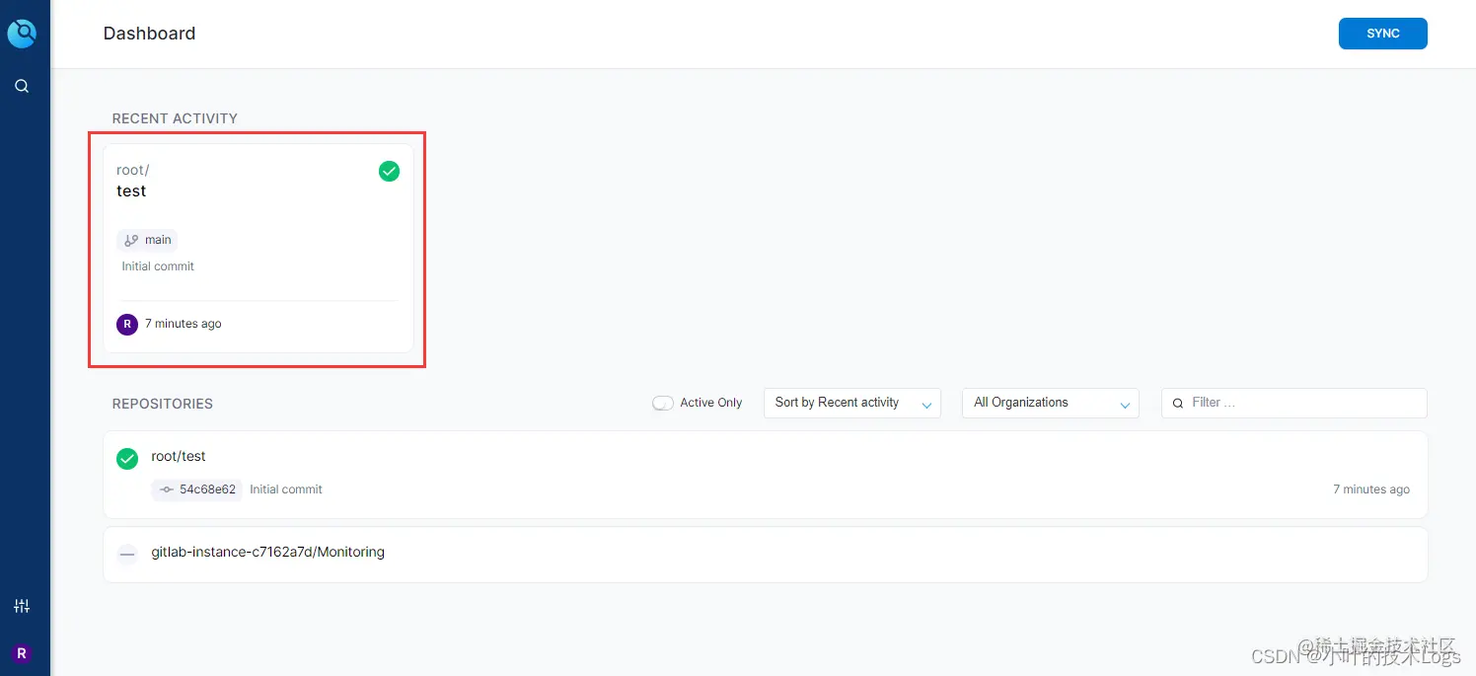Toggle the Active Only switch
Viewport: 1476px width, 676px height.
coord(663,403)
